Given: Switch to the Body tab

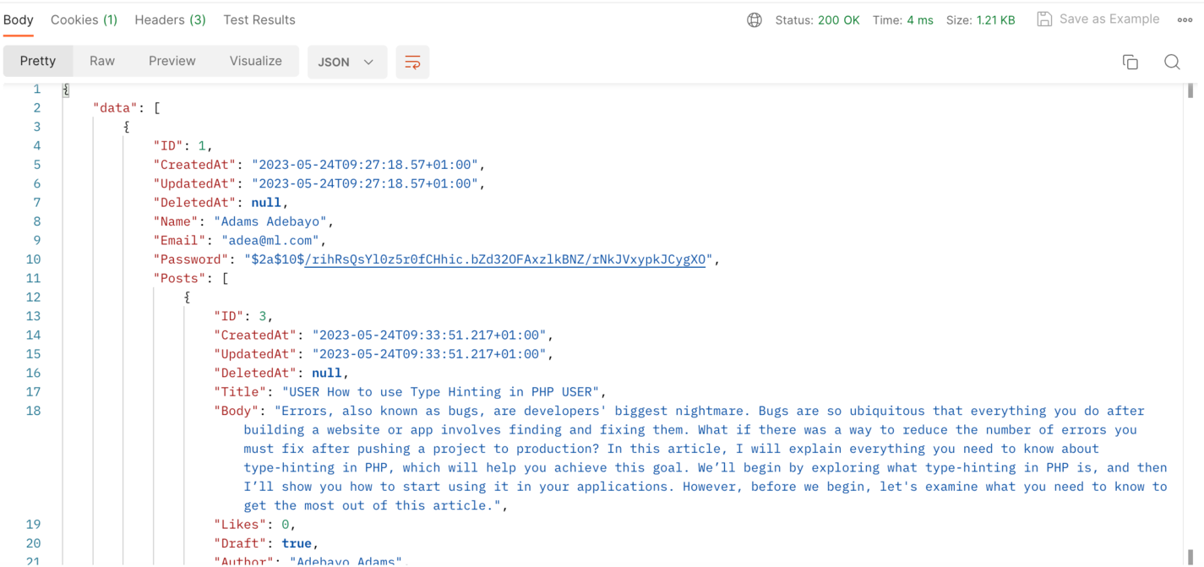Looking at the screenshot, I should click(19, 20).
